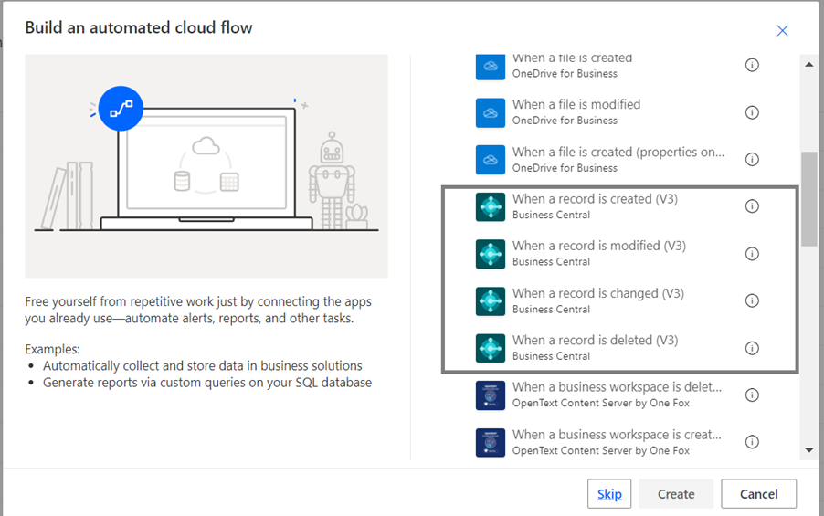Click Business Central icon for record created
The width and height of the screenshot is (824, 516).
pyautogui.click(x=491, y=206)
